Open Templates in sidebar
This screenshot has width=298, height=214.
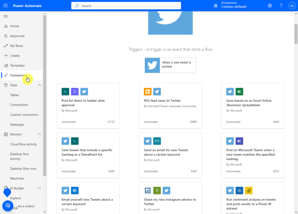point(21,65)
